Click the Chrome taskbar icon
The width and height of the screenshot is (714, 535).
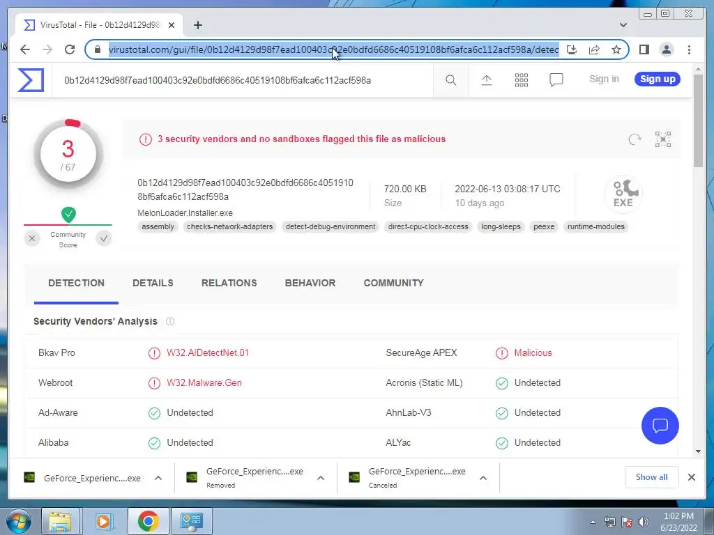(x=148, y=521)
